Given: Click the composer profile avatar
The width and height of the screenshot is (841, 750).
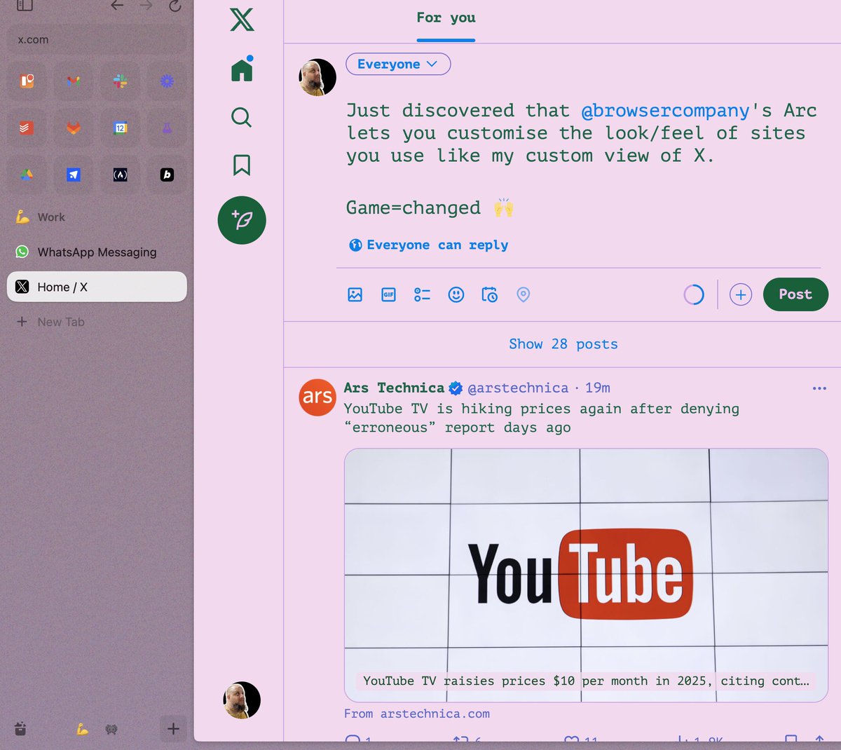Looking at the screenshot, I should click(x=317, y=77).
